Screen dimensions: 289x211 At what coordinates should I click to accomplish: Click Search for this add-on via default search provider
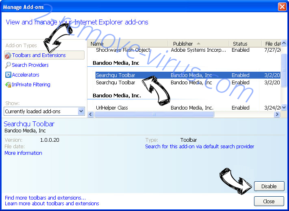coord(200,147)
